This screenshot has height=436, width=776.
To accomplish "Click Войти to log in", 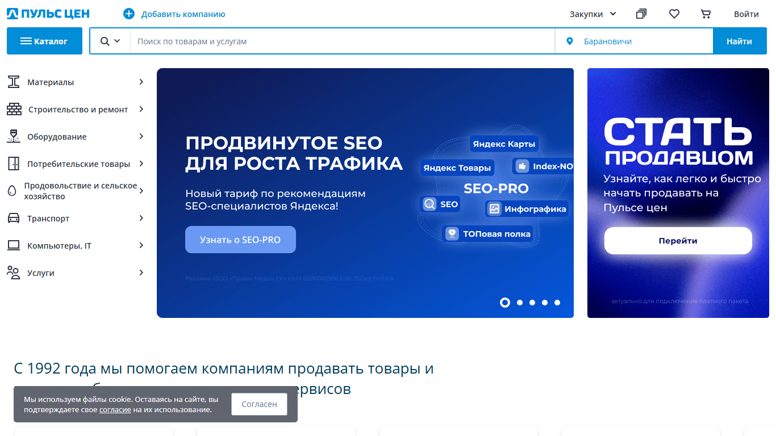I will tap(746, 14).
